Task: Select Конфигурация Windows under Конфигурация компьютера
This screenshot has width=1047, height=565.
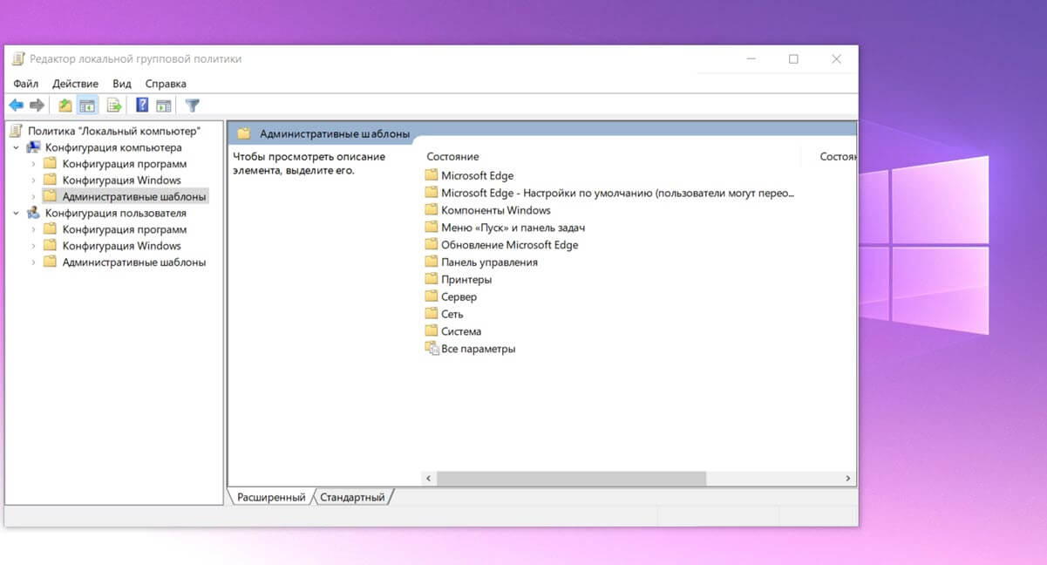Action: pos(121,180)
